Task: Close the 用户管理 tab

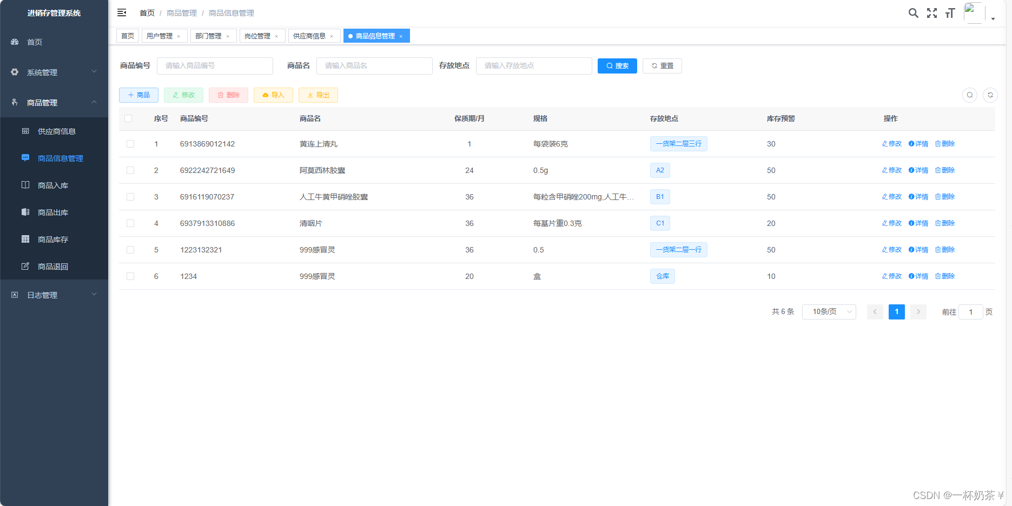Action: (x=178, y=36)
